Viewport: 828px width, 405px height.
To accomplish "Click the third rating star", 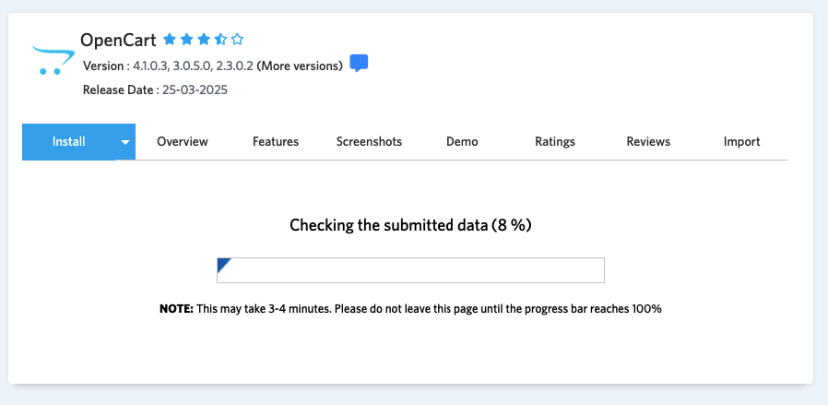I will pyautogui.click(x=203, y=39).
